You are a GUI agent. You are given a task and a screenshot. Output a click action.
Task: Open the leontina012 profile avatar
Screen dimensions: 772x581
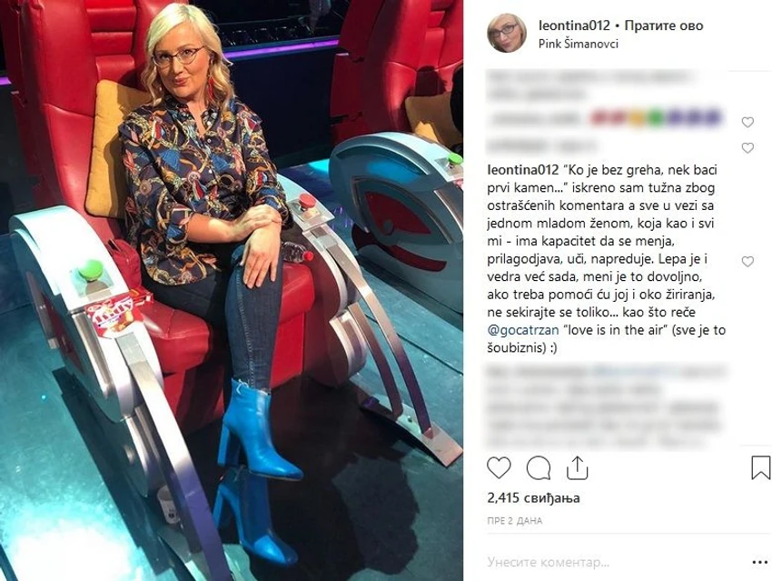[x=507, y=33]
